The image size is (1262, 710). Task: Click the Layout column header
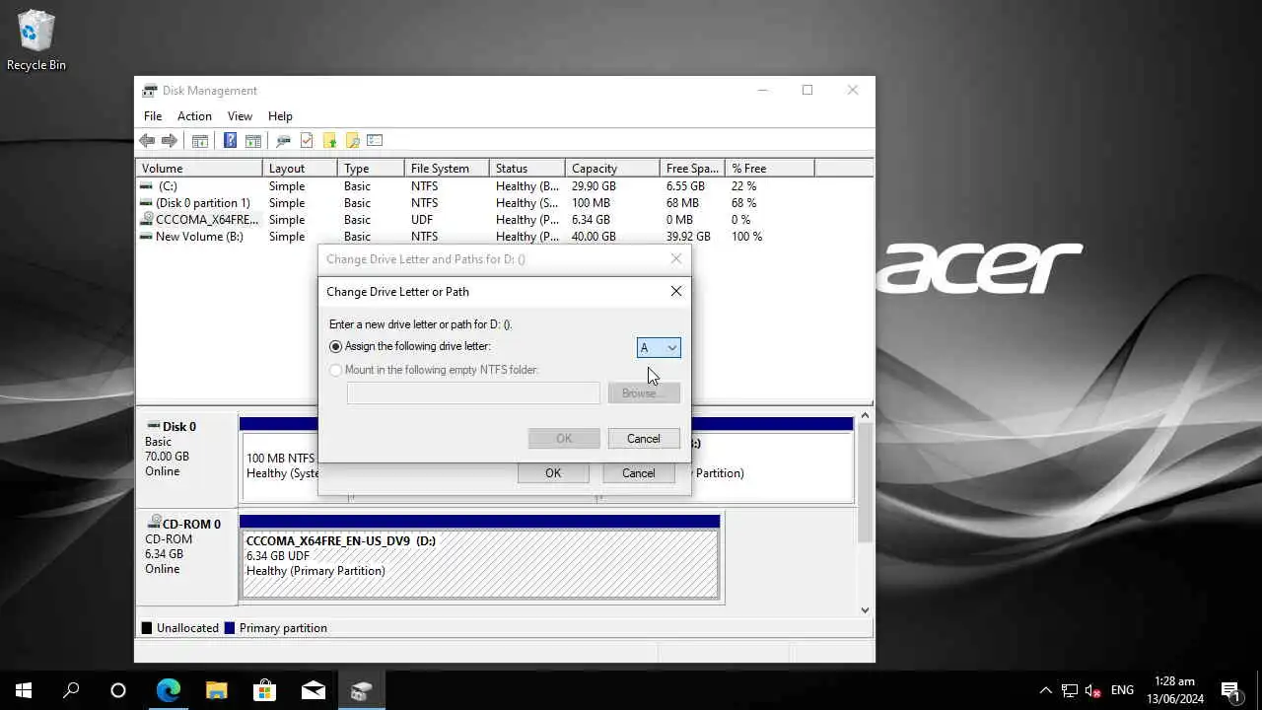pos(300,169)
